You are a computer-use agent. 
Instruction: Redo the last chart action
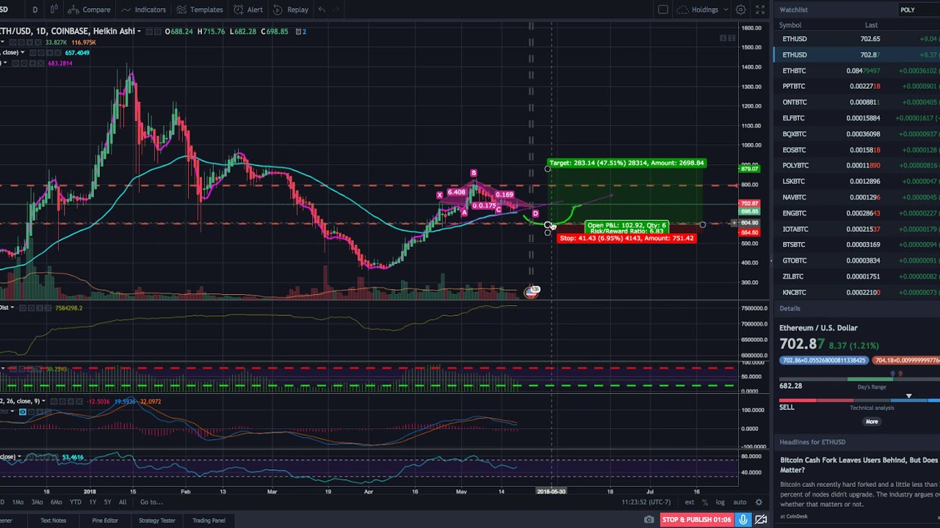337,10
